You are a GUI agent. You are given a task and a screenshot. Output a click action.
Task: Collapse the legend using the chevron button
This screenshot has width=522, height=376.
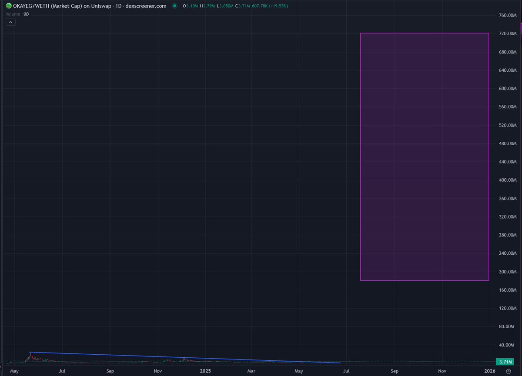click(10, 22)
